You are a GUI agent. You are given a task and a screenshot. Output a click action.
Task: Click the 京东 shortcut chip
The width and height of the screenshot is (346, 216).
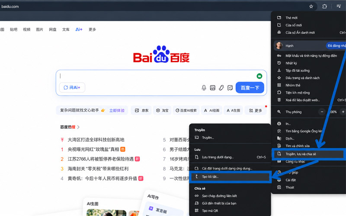[141, 111]
